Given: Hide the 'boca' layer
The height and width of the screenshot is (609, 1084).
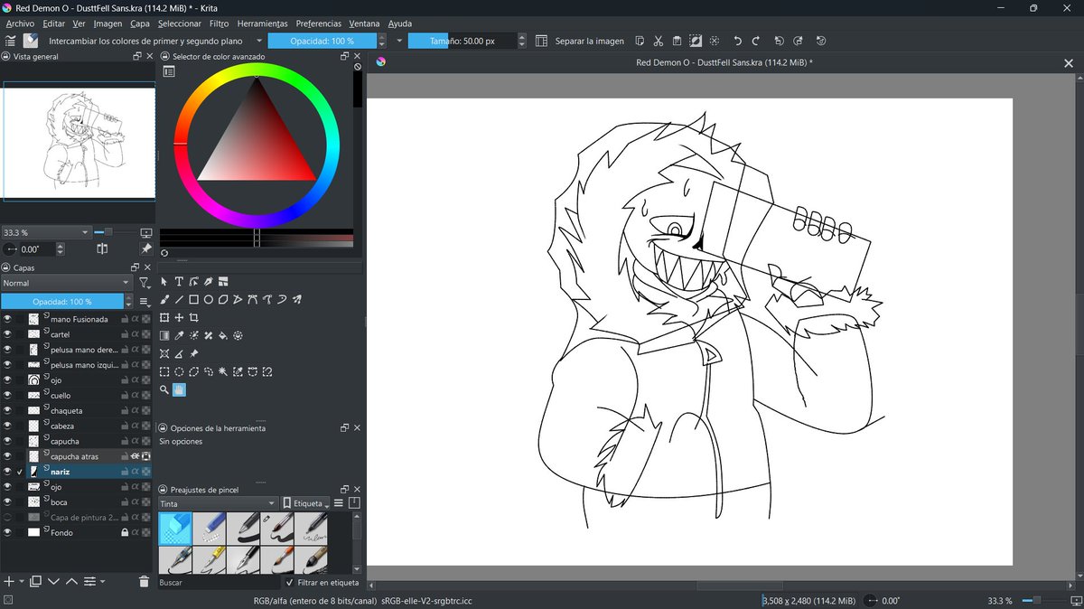Looking at the screenshot, I should [x=7, y=502].
